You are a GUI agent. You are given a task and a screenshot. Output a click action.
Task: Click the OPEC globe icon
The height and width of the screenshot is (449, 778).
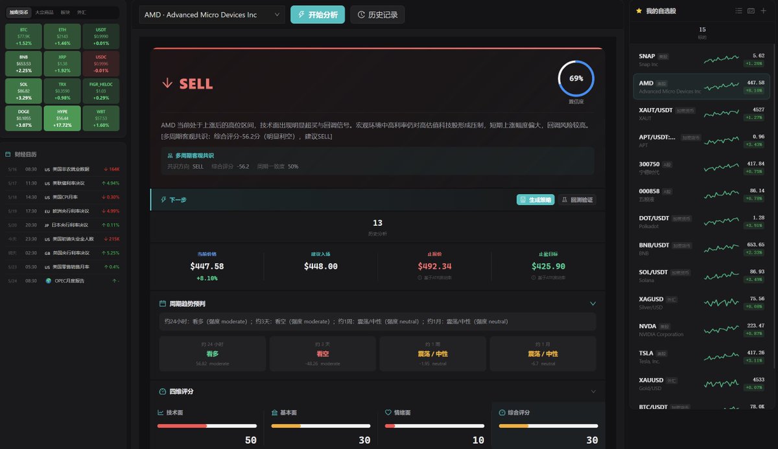coord(48,281)
